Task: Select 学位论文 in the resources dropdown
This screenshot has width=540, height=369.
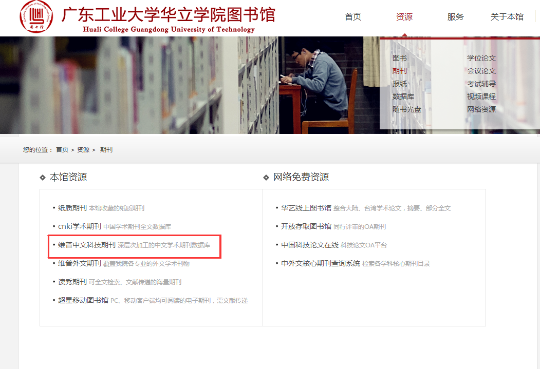Action: tap(481, 58)
